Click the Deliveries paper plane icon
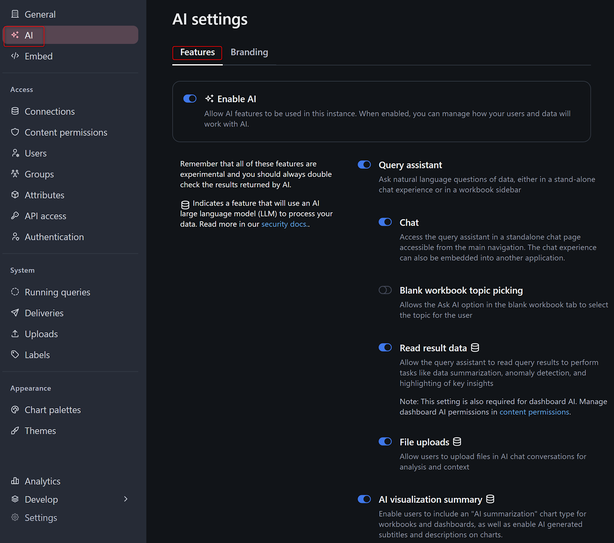The width and height of the screenshot is (614, 543). (15, 313)
